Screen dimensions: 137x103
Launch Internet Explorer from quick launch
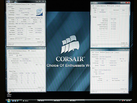(x=18, y=101)
